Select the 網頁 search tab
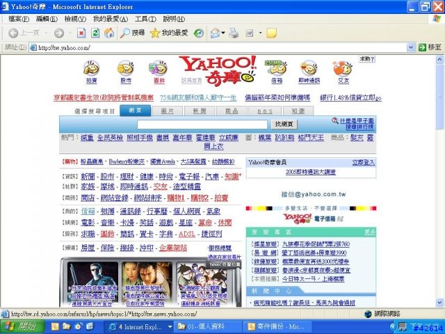The height and width of the screenshot is (334, 445). point(136,111)
